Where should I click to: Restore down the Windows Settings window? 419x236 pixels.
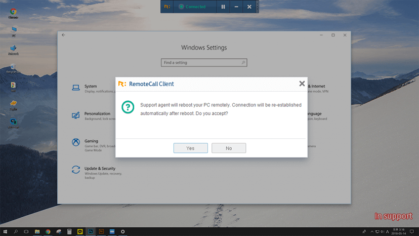pos(333,35)
